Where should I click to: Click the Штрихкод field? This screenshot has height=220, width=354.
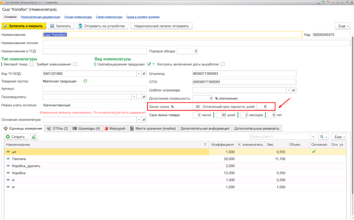[244, 73]
